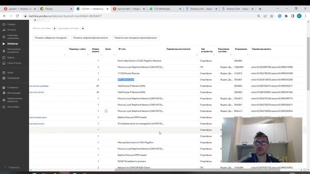Click the browser back arrow
Image resolution: width=310 pixels, height=174 pixels.
click(4, 16)
